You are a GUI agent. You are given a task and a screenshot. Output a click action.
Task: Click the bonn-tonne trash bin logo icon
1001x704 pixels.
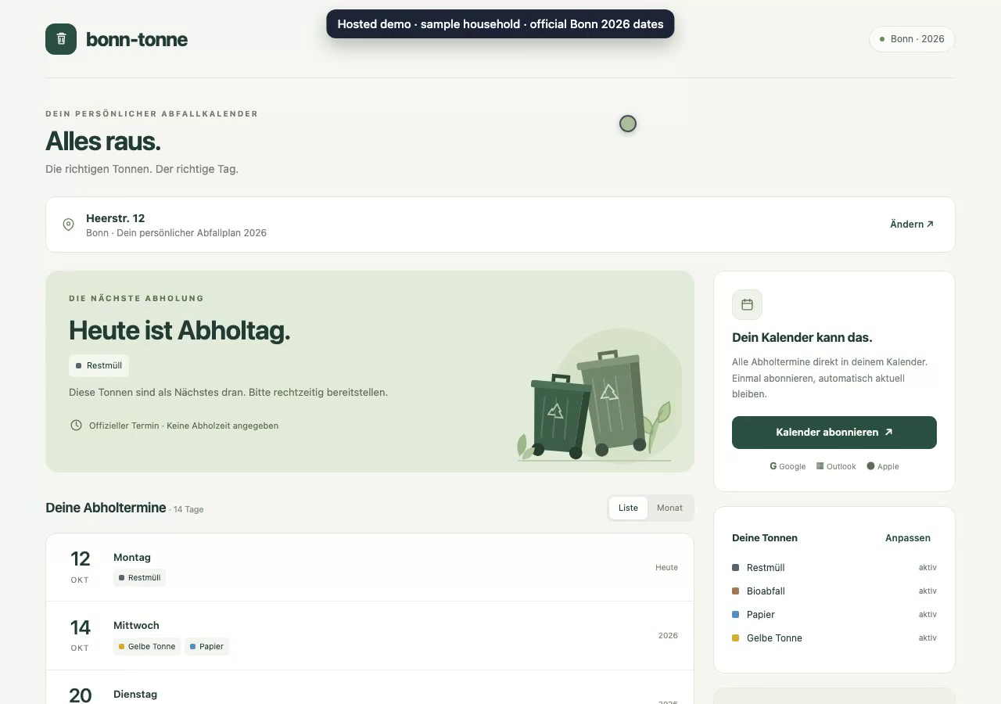click(x=61, y=39)
